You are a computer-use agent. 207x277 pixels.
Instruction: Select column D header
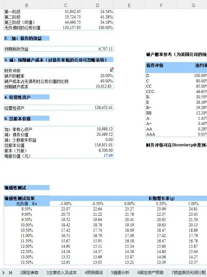(97, 5)
